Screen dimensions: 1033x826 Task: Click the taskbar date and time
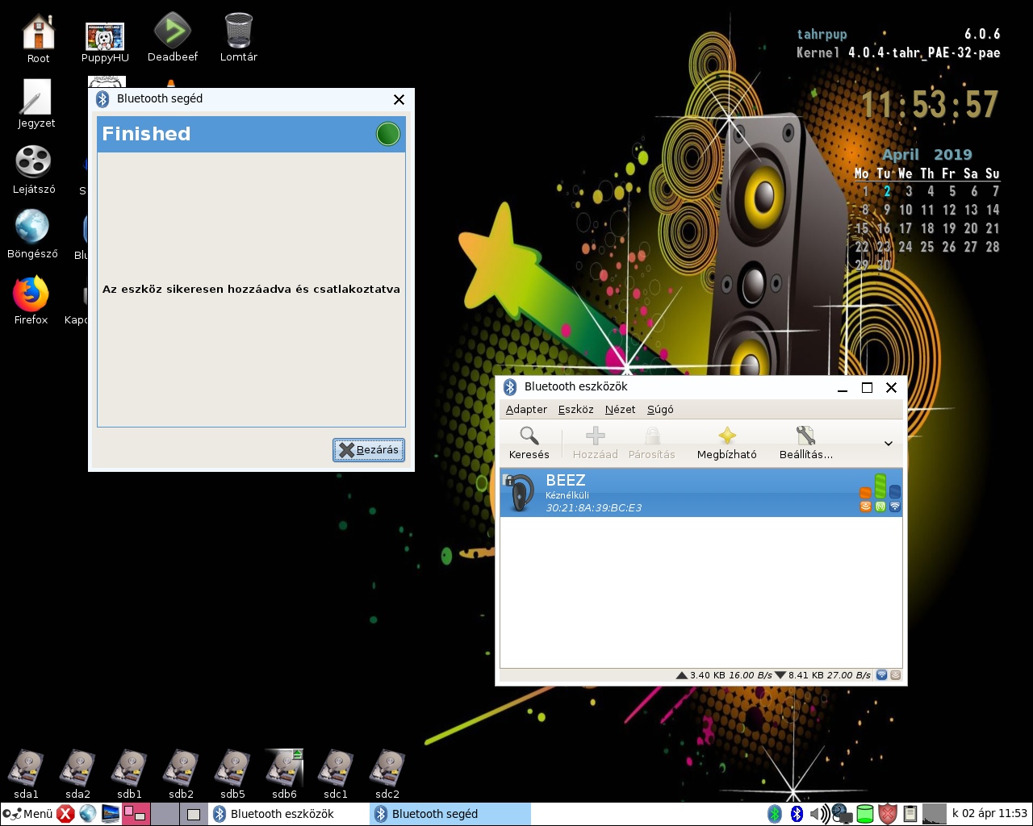click(989, 814)
